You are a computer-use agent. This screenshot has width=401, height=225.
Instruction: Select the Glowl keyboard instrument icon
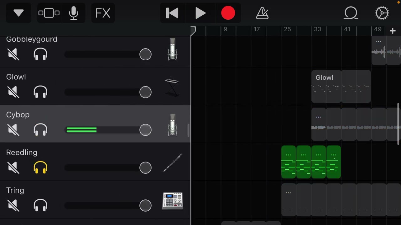[172, 87]
